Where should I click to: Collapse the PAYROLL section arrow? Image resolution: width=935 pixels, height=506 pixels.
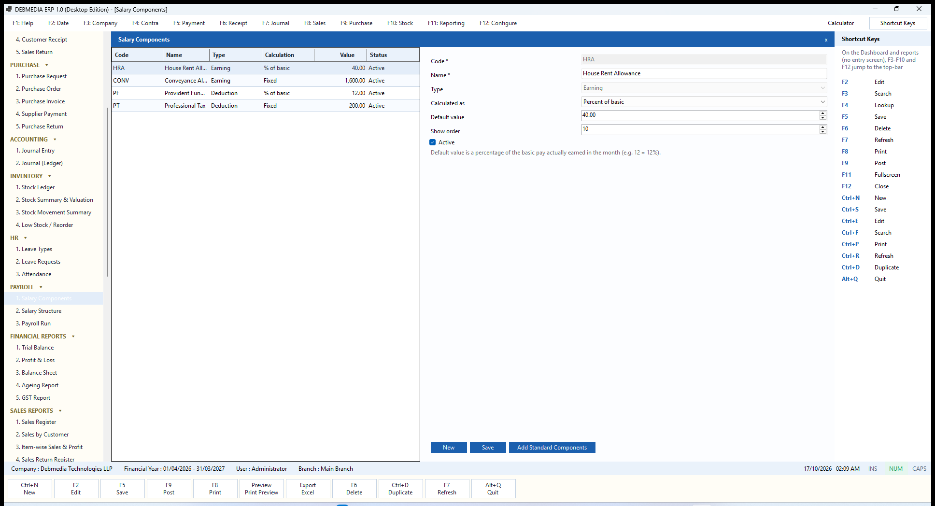pyautogui.click(x=41, y=287)
